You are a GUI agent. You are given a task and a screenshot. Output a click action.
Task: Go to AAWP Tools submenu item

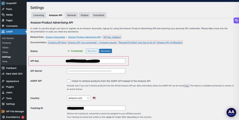point(5,61)
